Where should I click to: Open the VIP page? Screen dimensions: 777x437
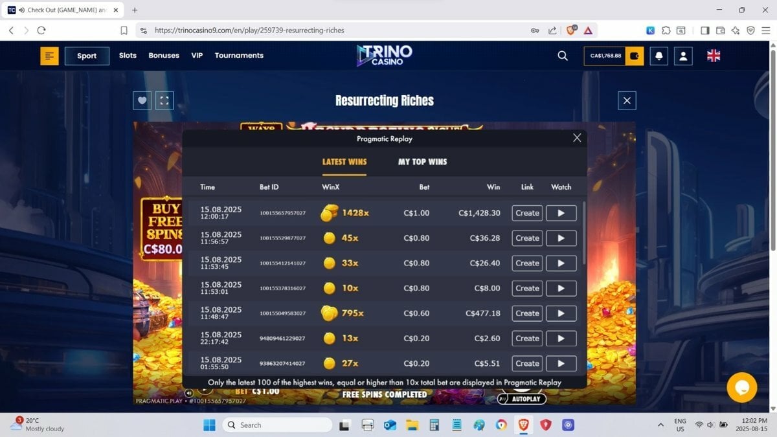(x=197, y=56)
